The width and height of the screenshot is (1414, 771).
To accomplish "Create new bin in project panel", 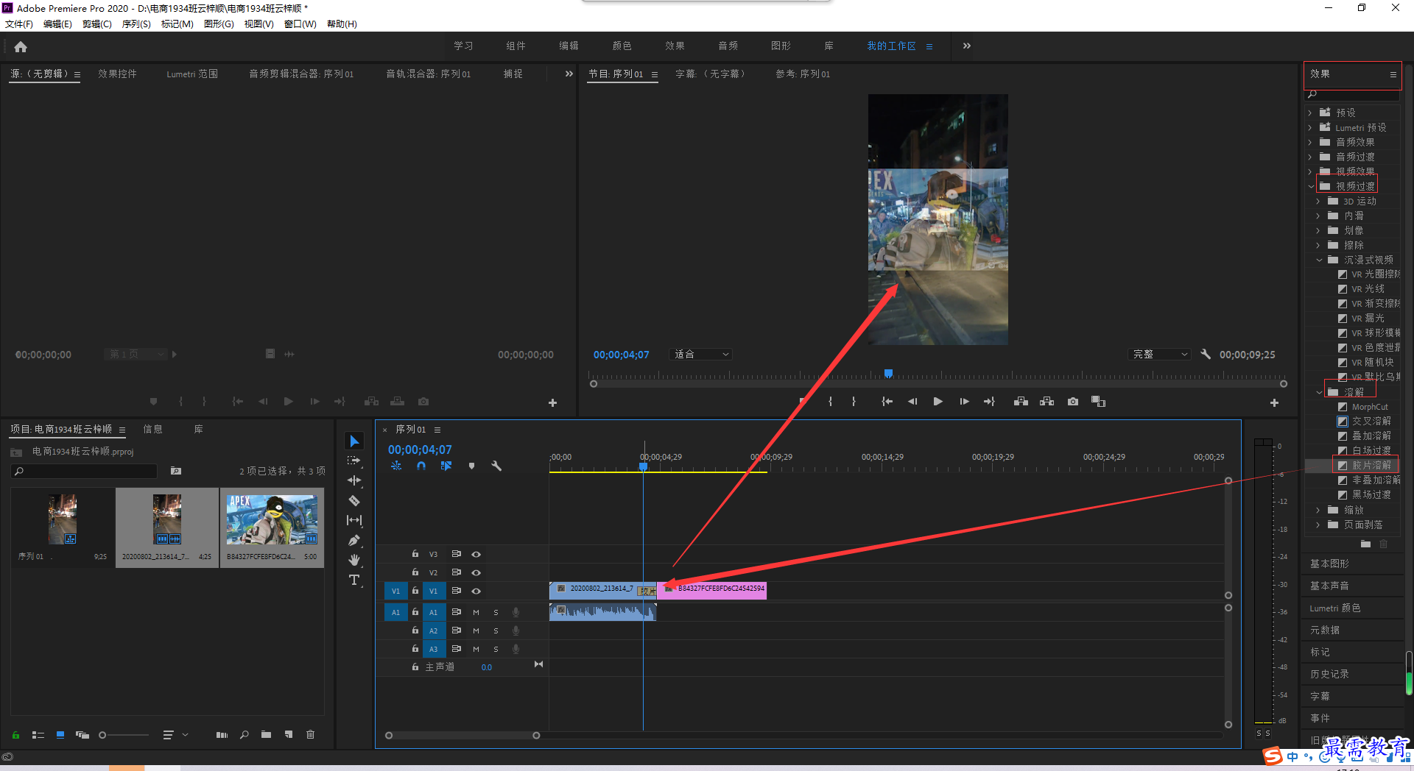I will [266, 734].
